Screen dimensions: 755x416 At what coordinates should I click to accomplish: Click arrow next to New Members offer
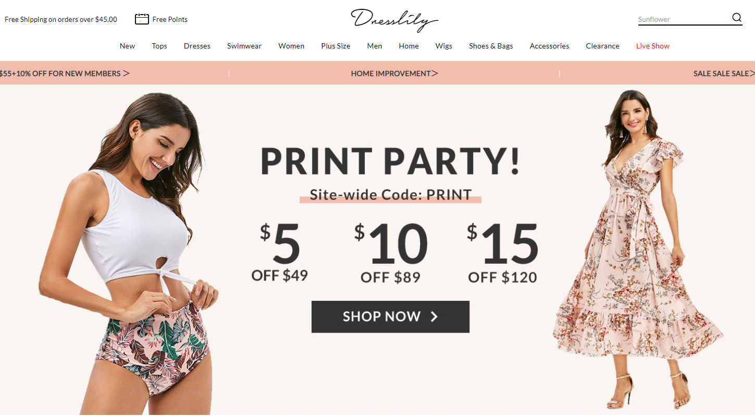coord(126,74)
